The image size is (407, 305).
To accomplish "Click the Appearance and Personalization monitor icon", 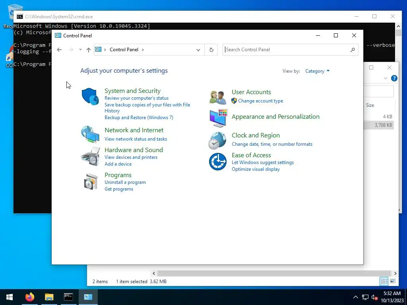I will point(218,118).
